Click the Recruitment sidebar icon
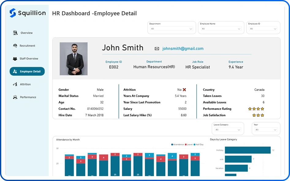 pyautogui.click(x=15, y=46)
